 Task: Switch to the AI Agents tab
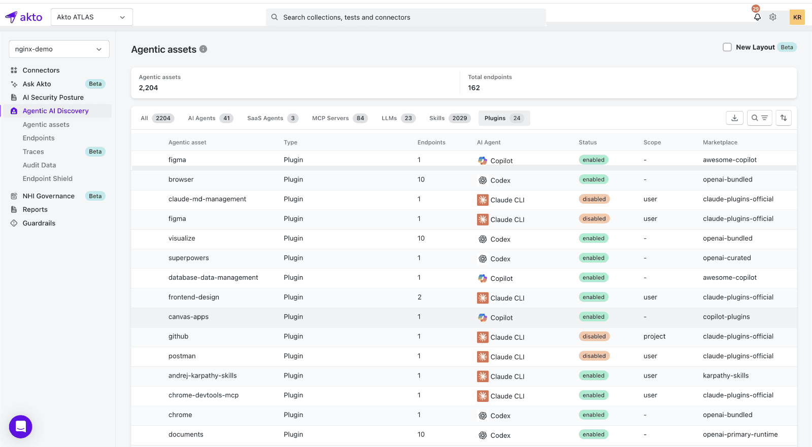click(211, 118)
